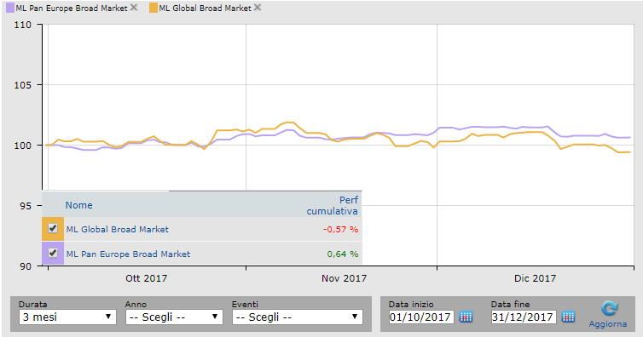Uncheck ML Global Broad Market checkbox
The height and width of the screenshot is (337, 643).
point(53,228)
